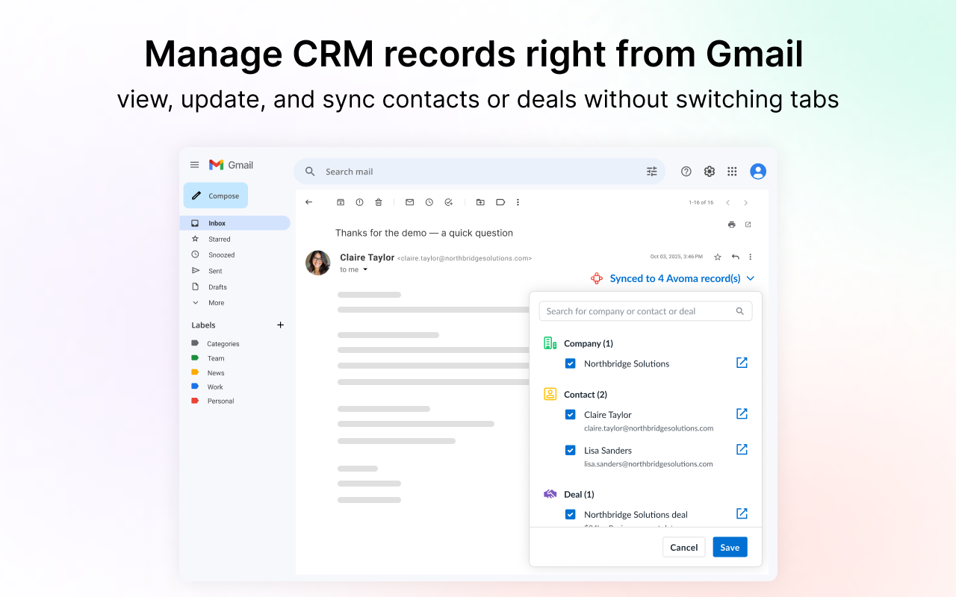Screen dimensions: 956x597
Task: Open Gmail settings gear icon
Action: click(x=710, y=172)
